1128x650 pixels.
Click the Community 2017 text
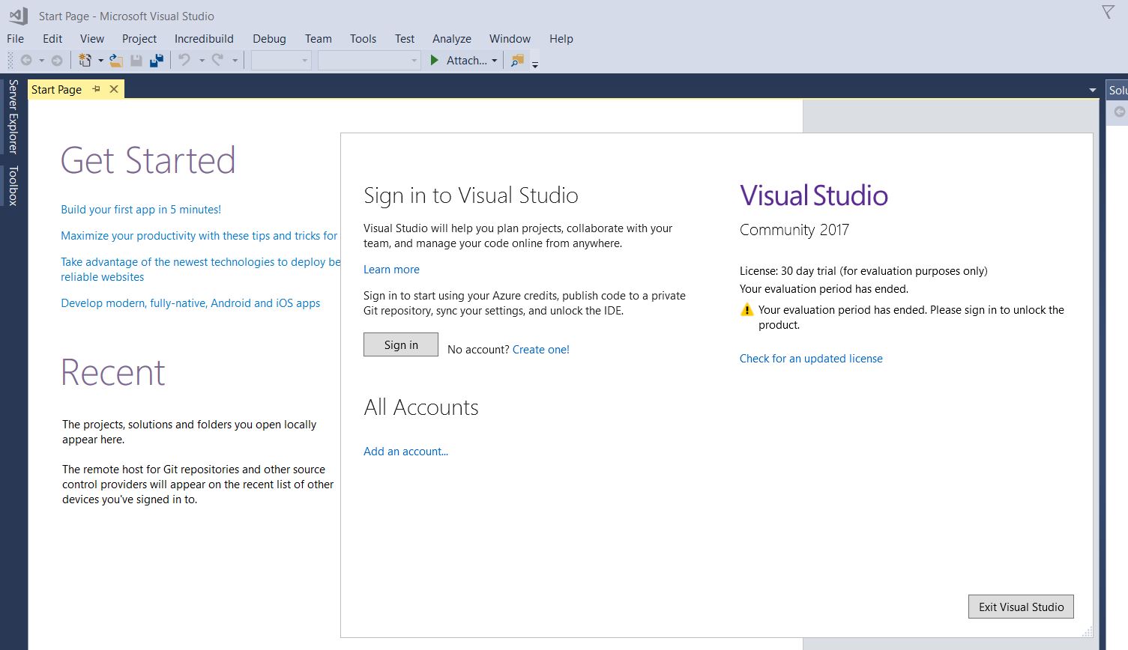click(x=794, y=230)
